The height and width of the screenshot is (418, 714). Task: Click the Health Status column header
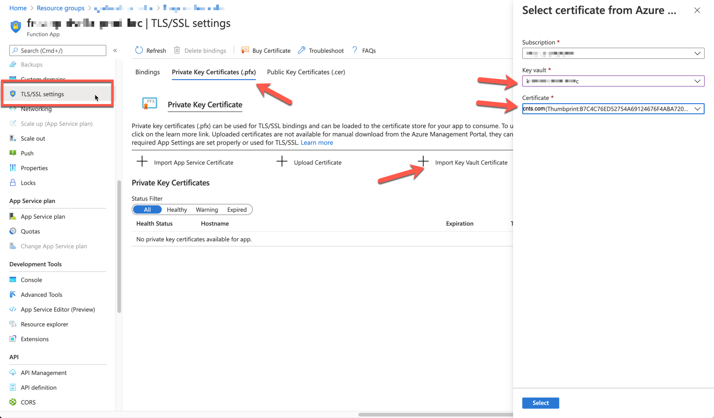click(x=154, y=223)
